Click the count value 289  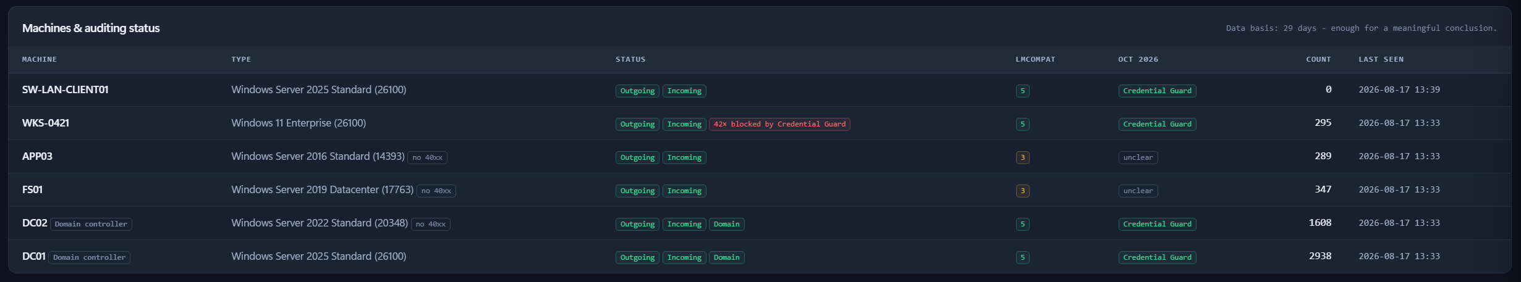click(1323, 156)
